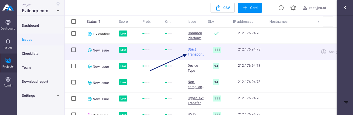Open the notifications bell icon
Viewport: 353px width, 115px height.
pyautogui.click(x=293, y=8)
